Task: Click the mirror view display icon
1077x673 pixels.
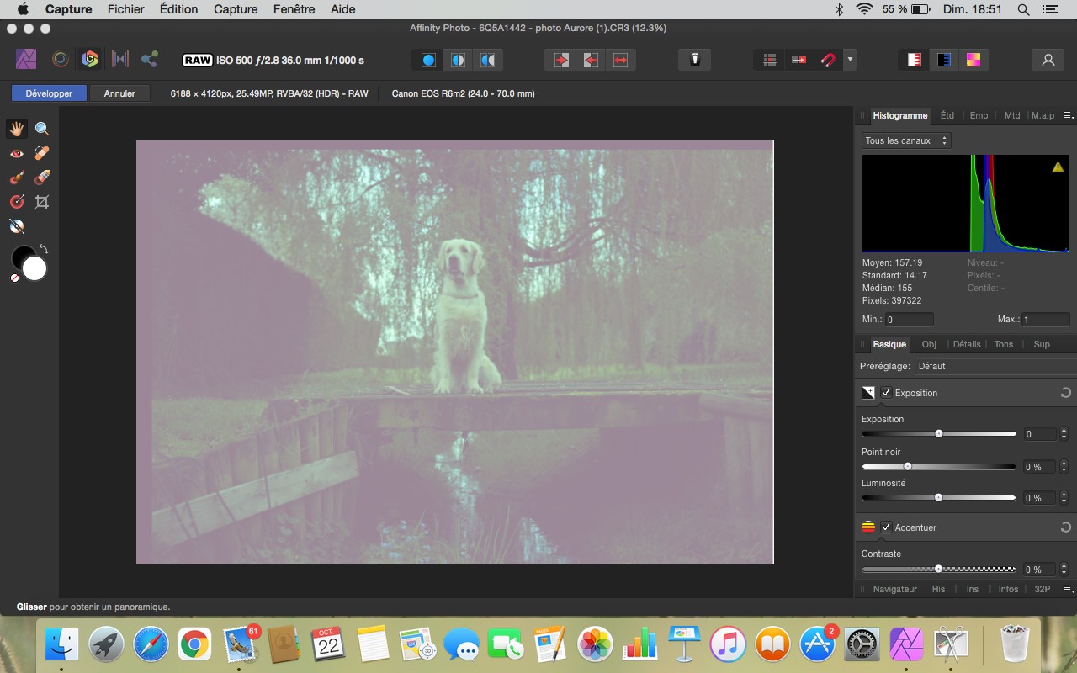Action: pyautogui.click(x=487, y=60)
